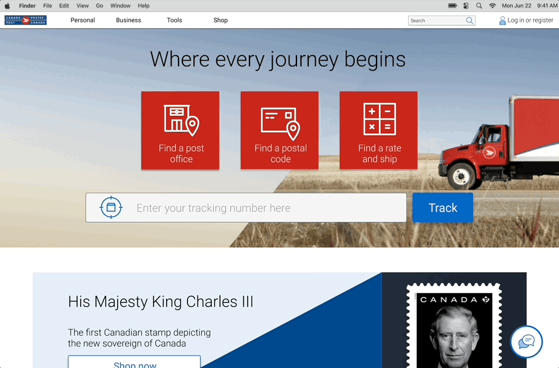Open the File menu in the menu bar
Viewport: 559px width, 368px height.
pos(48,6)
